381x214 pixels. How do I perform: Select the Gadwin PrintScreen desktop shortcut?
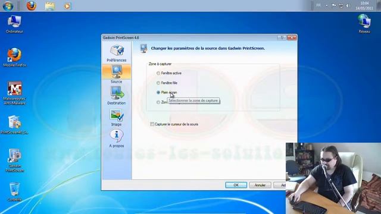[x=14, y=160]
